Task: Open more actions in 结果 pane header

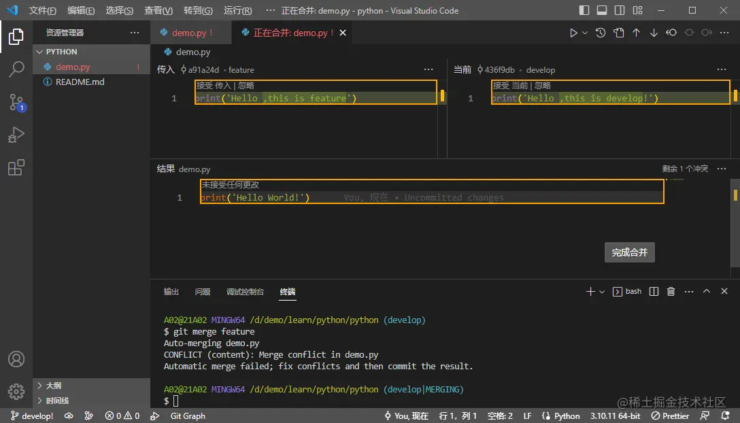Action: tap(722, 169)
